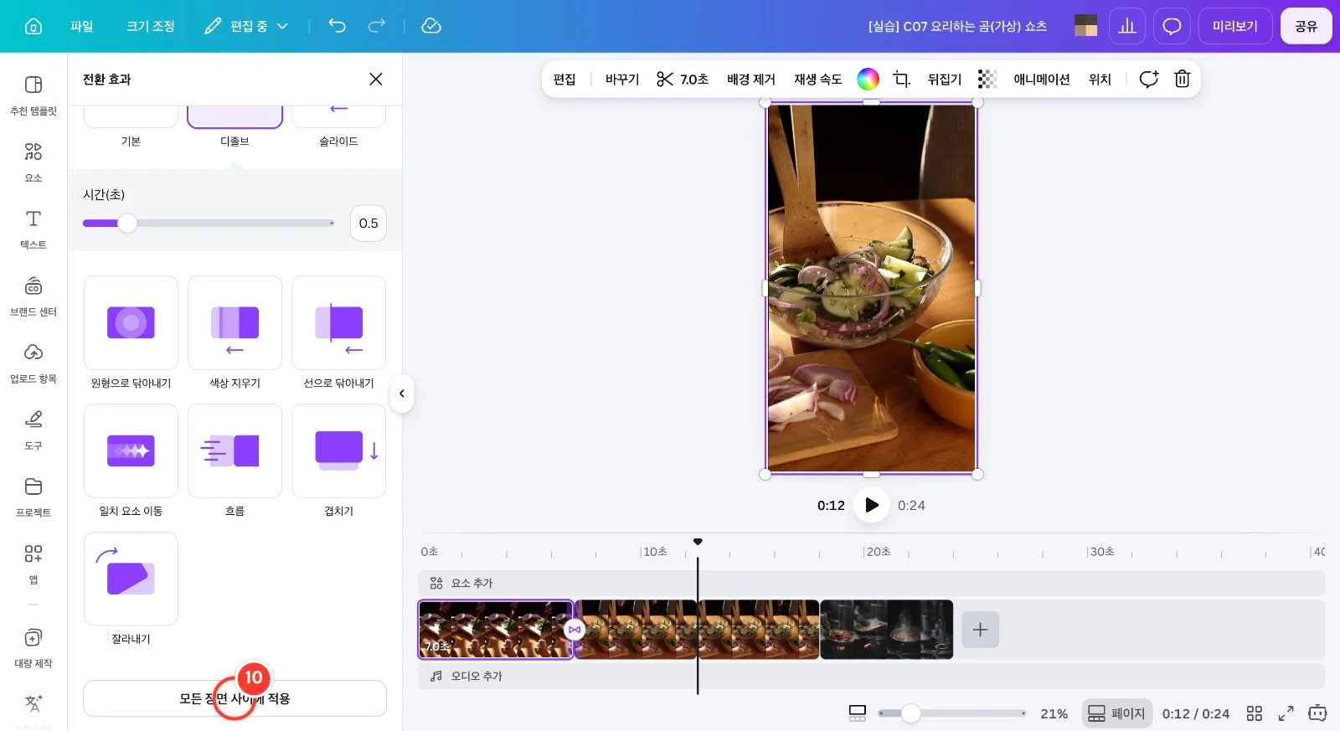Image resolution: width=1340 pixels, height=731 pixels.
Task: Play the video preview
Action: pyautogui.click(x=871, y=505)
